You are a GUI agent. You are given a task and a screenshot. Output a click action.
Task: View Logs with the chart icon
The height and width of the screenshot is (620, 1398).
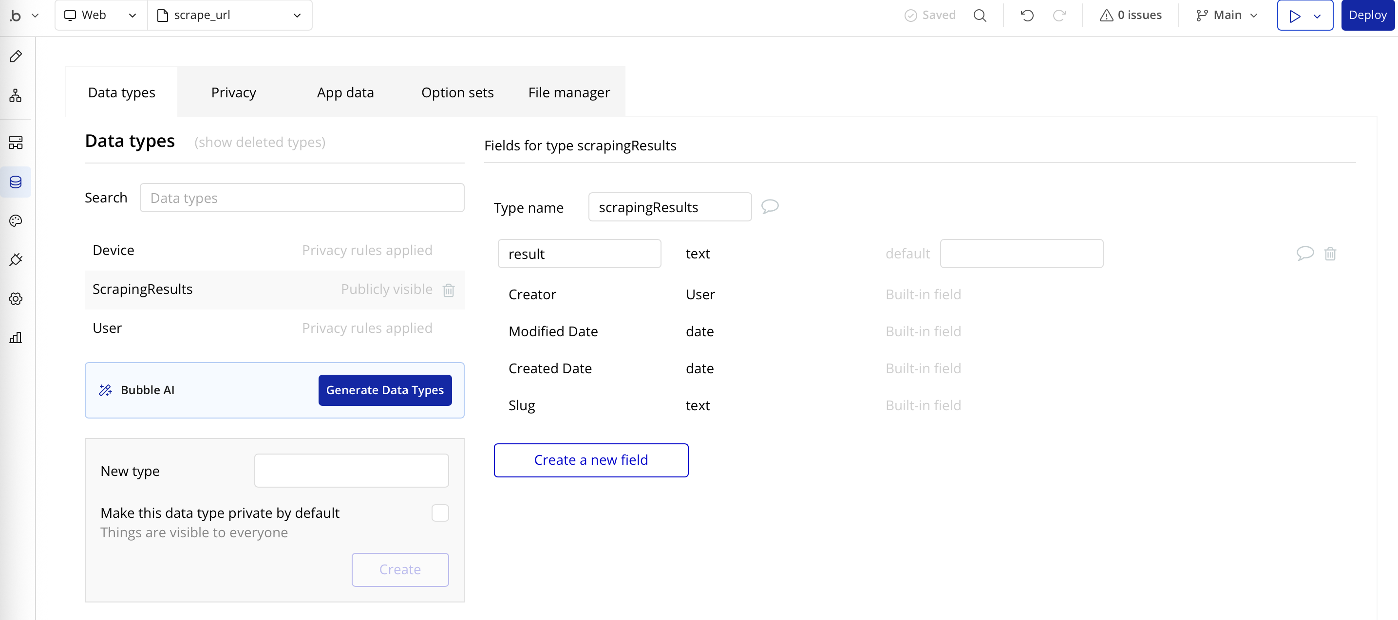point(16,337)
